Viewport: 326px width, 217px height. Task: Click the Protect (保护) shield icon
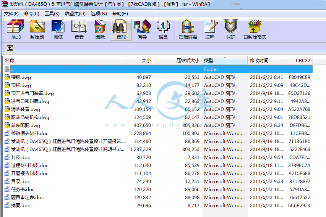coord(230,26)
